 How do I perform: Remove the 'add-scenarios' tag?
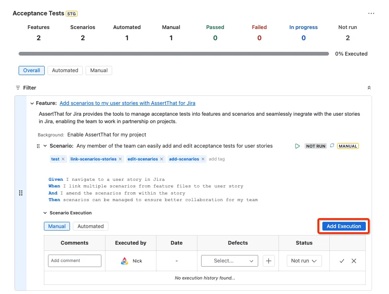(x=203, y=159)
